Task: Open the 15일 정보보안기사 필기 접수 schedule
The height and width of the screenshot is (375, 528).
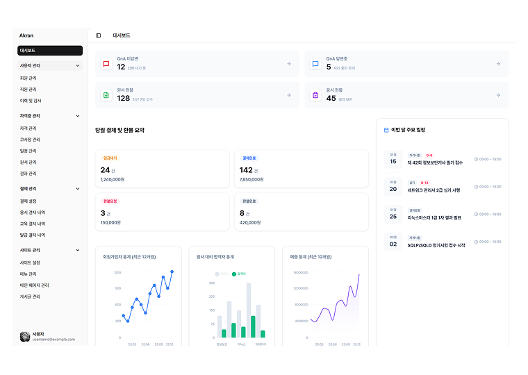Action: pyautogui.click(x=442, y=159)
